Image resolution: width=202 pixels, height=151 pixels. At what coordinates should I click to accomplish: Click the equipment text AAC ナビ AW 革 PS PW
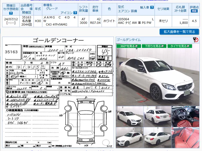pos(135,23)
